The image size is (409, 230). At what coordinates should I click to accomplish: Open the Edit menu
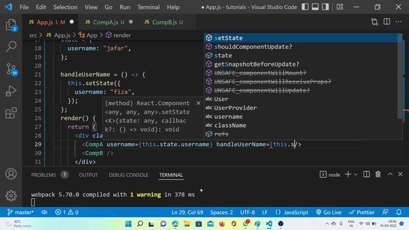tap(41, 7)
